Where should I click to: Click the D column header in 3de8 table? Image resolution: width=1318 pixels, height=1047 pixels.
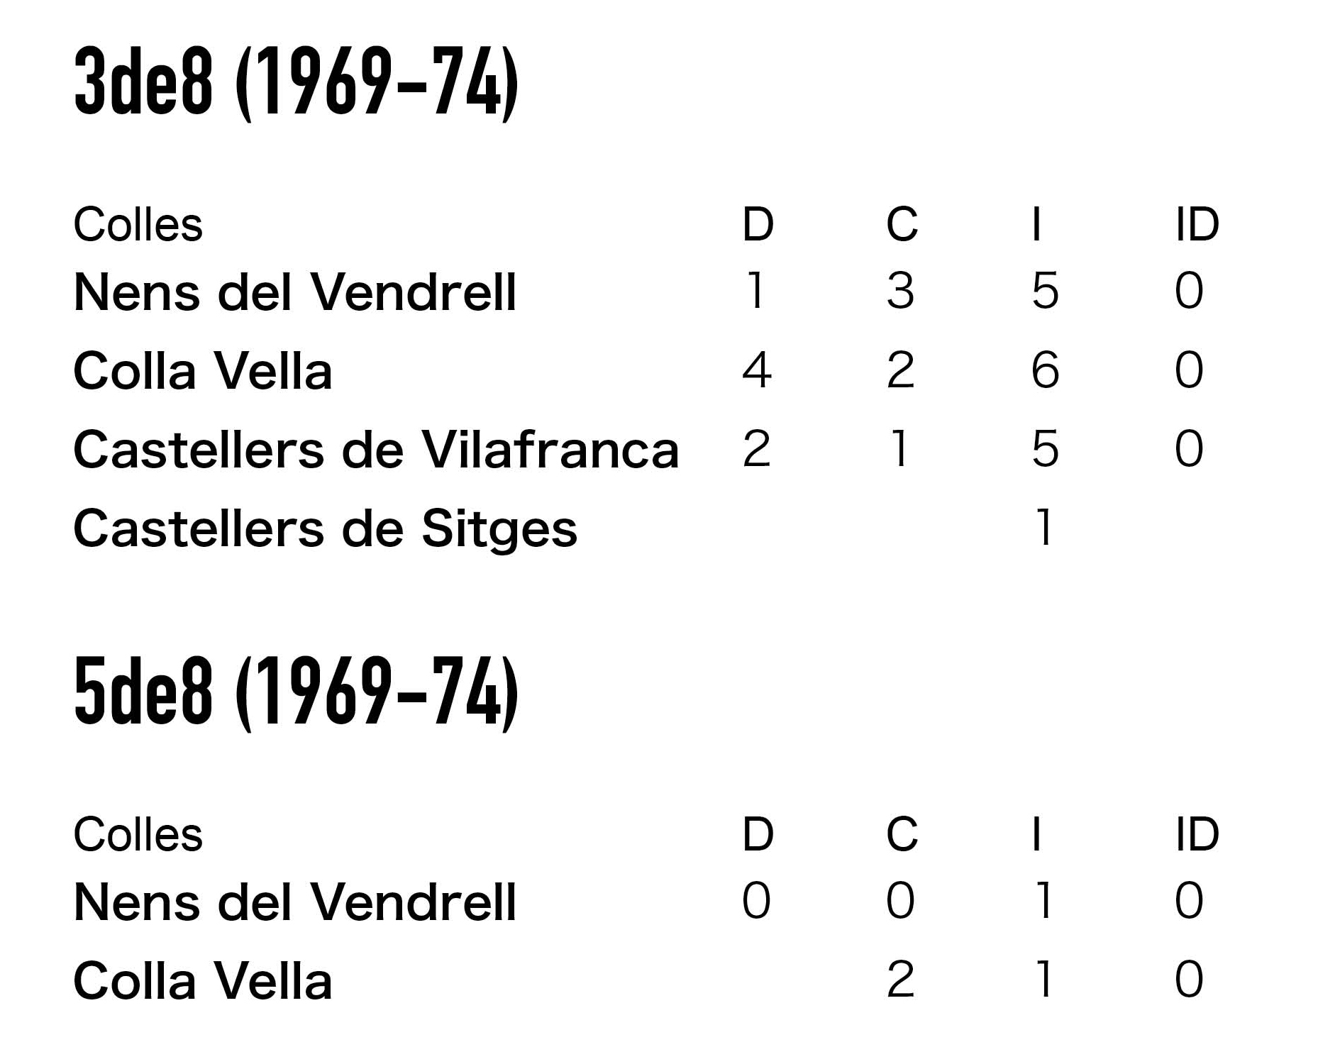(758, 225)
